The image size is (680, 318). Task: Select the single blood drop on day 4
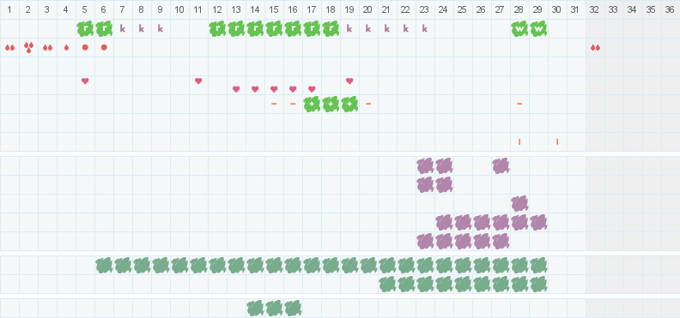click(66, 48)
